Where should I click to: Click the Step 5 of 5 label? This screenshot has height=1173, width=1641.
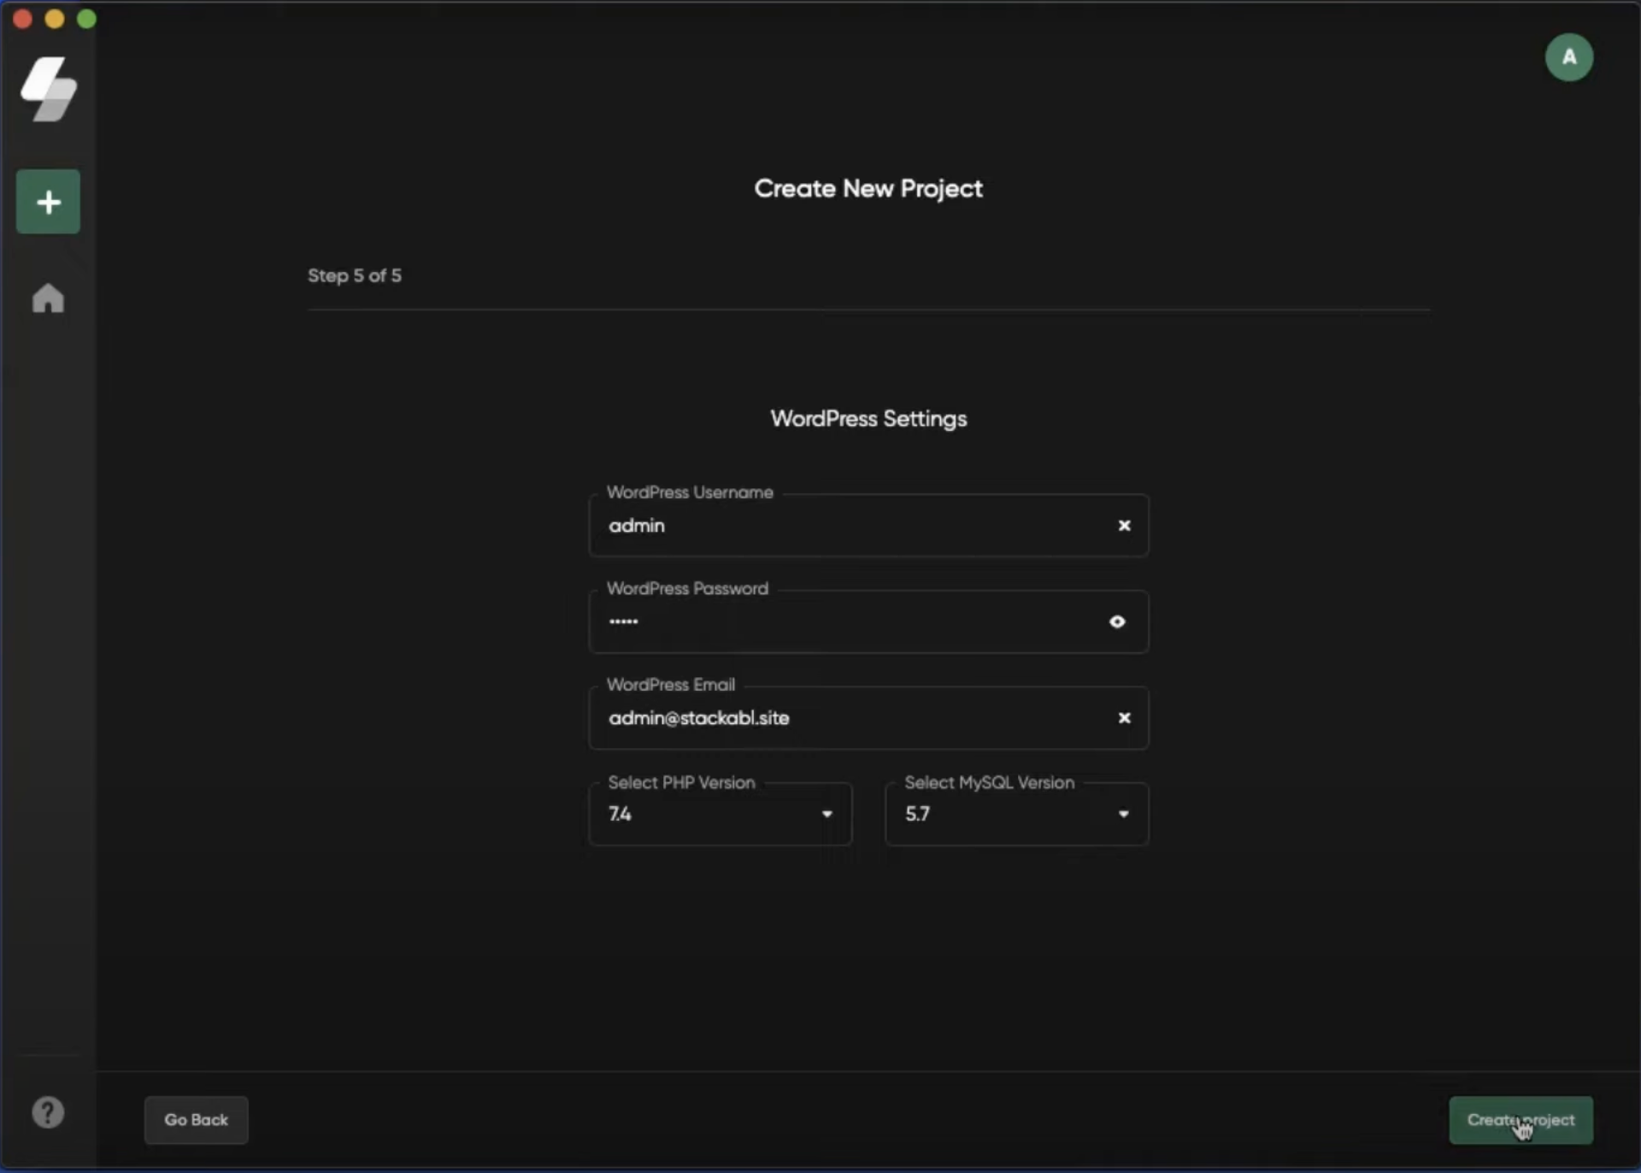[x=354, y=275]
